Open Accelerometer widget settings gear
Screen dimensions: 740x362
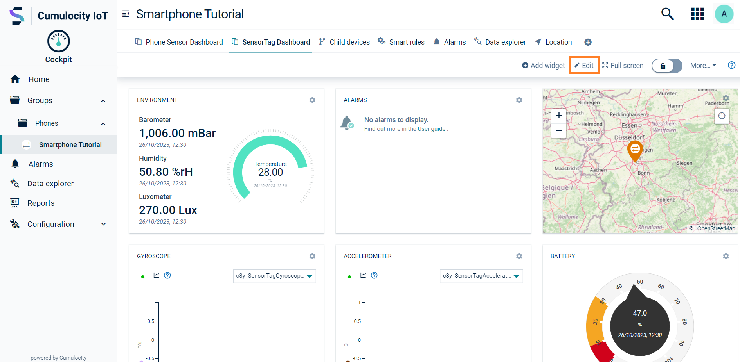tap(519, 256)
